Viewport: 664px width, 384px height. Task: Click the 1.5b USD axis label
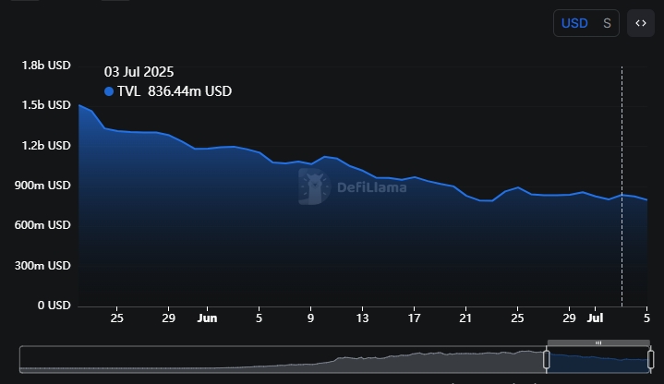[x=46, y=105]
